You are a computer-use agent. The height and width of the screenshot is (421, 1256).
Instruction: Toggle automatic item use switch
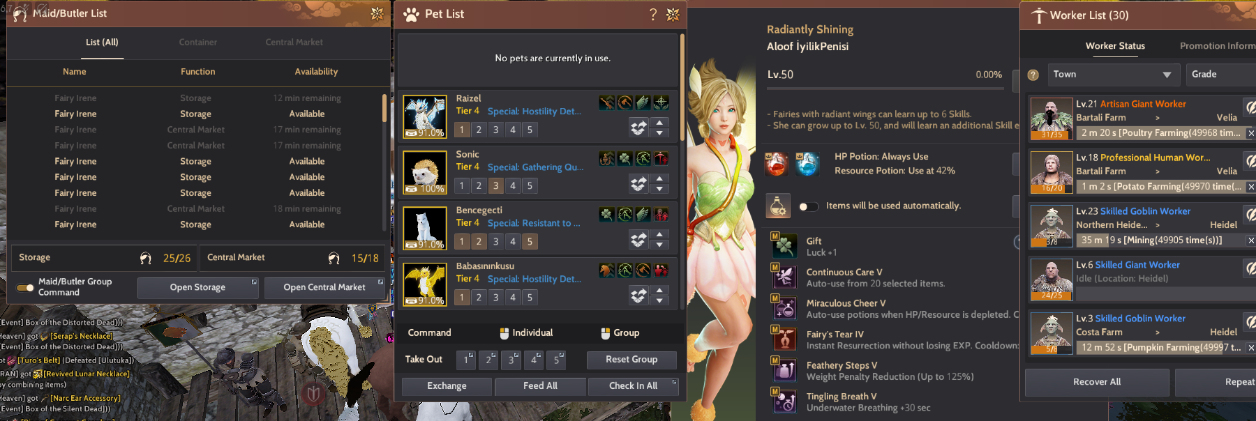click(808, 206)
